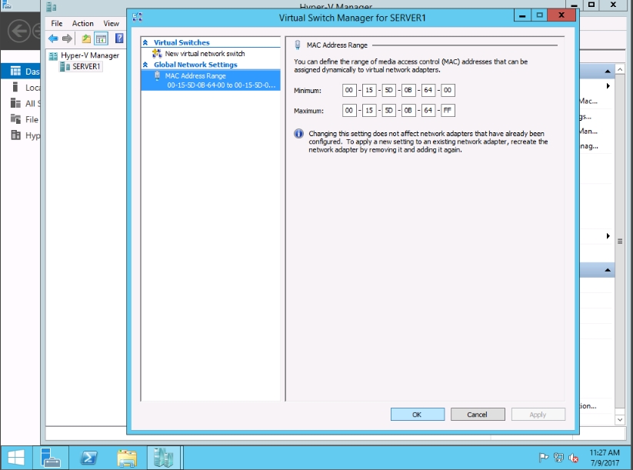Image resolution: width=633 pixels, height=470 pixels.
Task: Click the MAC Address Range item icon
Action: pos(158,75)
